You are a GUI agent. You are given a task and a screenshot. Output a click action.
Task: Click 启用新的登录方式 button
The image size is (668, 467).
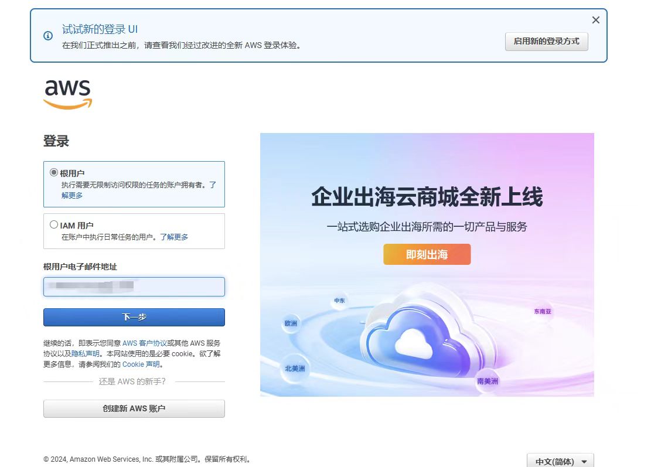coord(546,42)
